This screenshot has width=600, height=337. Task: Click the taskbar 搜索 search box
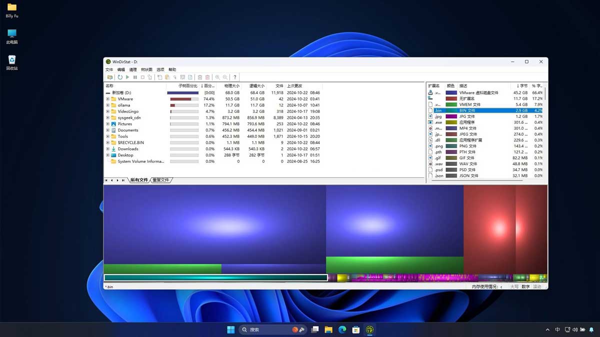271,330
